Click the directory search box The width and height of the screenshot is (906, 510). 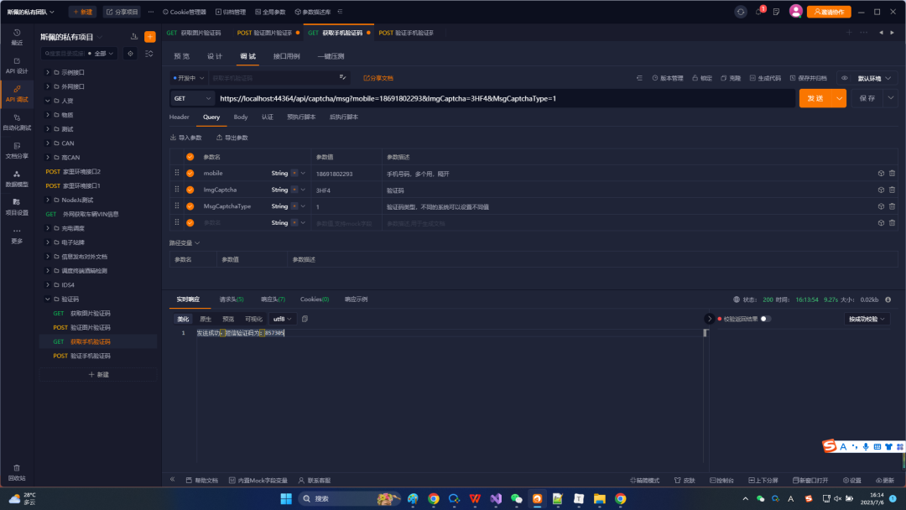pyautogui.click(x=65, y=54)
